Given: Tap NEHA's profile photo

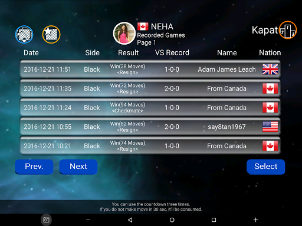Looking at the screenshot, I should click(x=124, y=34).
